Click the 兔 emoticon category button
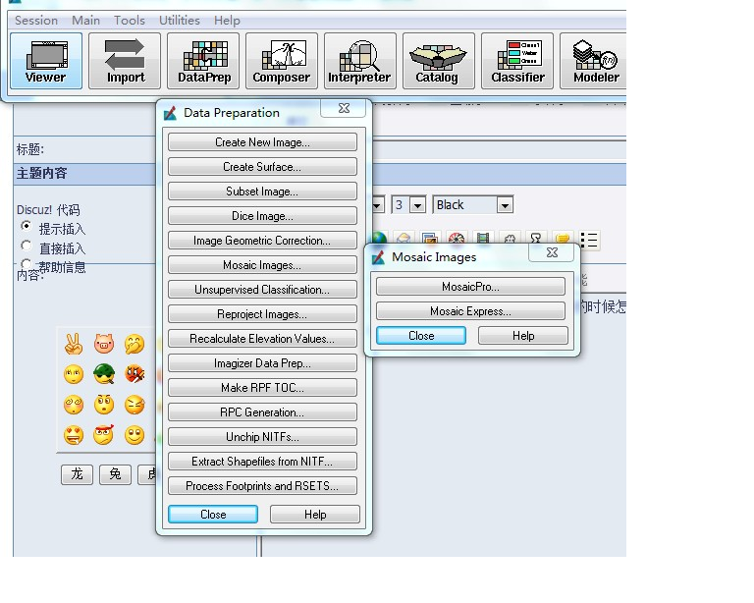 pos(115,474)
